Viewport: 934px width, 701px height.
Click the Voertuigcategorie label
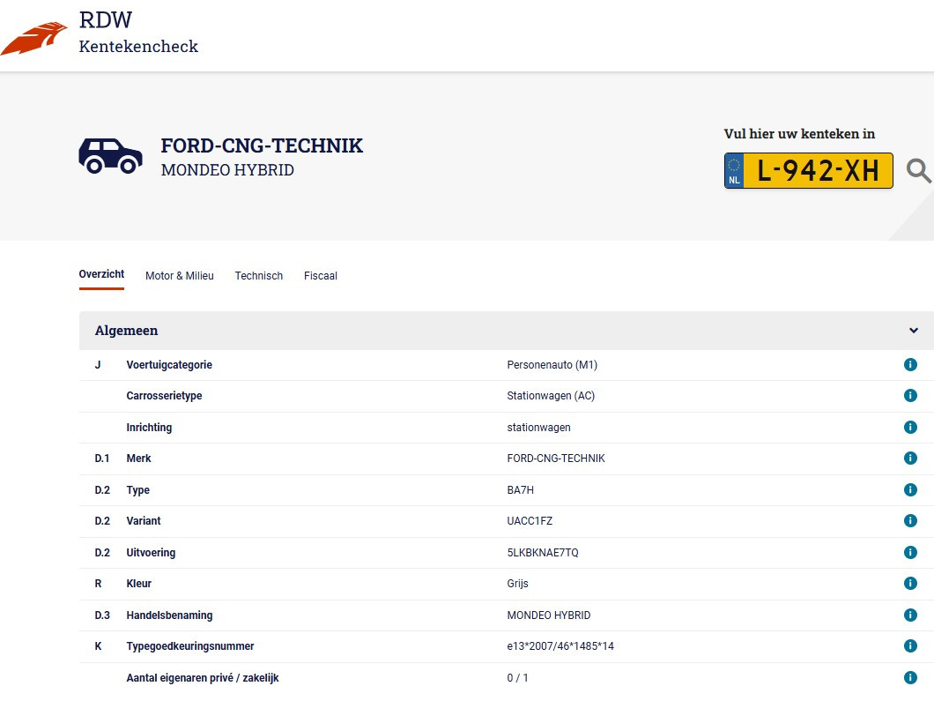pos(169,365)
